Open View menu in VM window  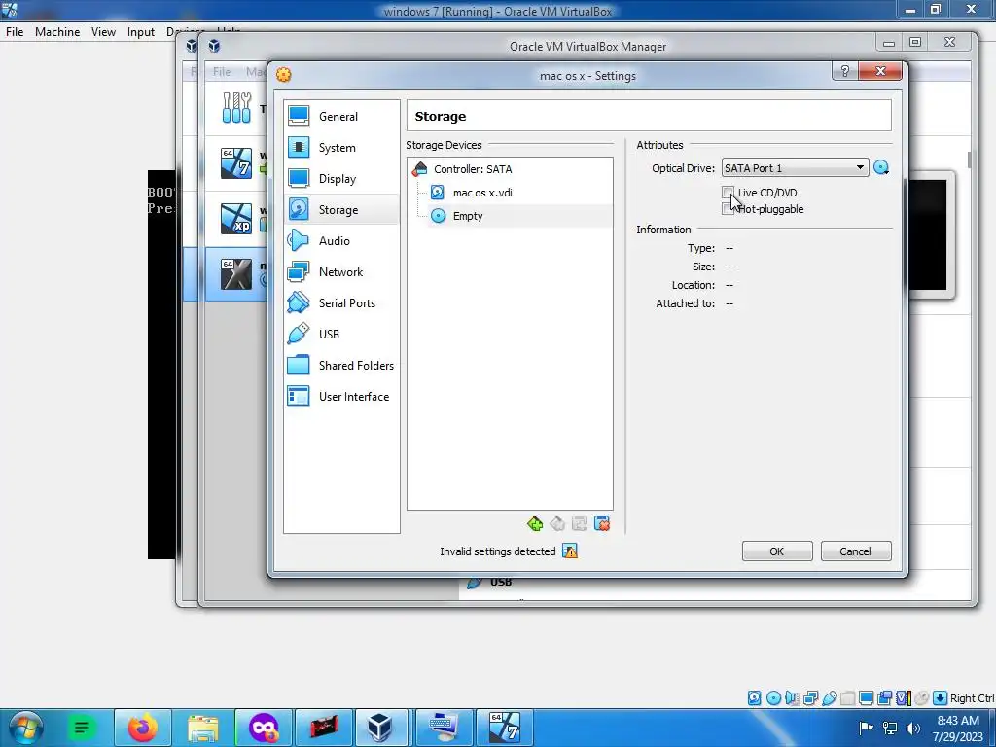tap(103, 32)
